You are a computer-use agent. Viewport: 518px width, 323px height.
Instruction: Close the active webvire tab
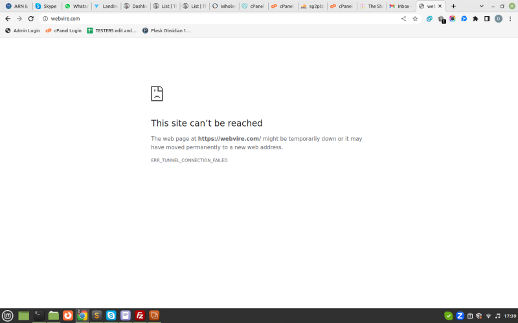440,6
